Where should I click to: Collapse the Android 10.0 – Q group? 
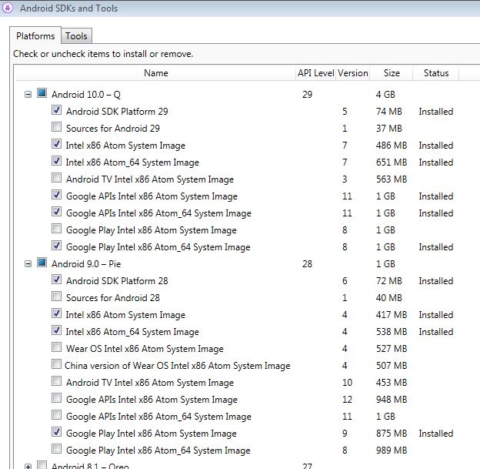click(28, 95)
